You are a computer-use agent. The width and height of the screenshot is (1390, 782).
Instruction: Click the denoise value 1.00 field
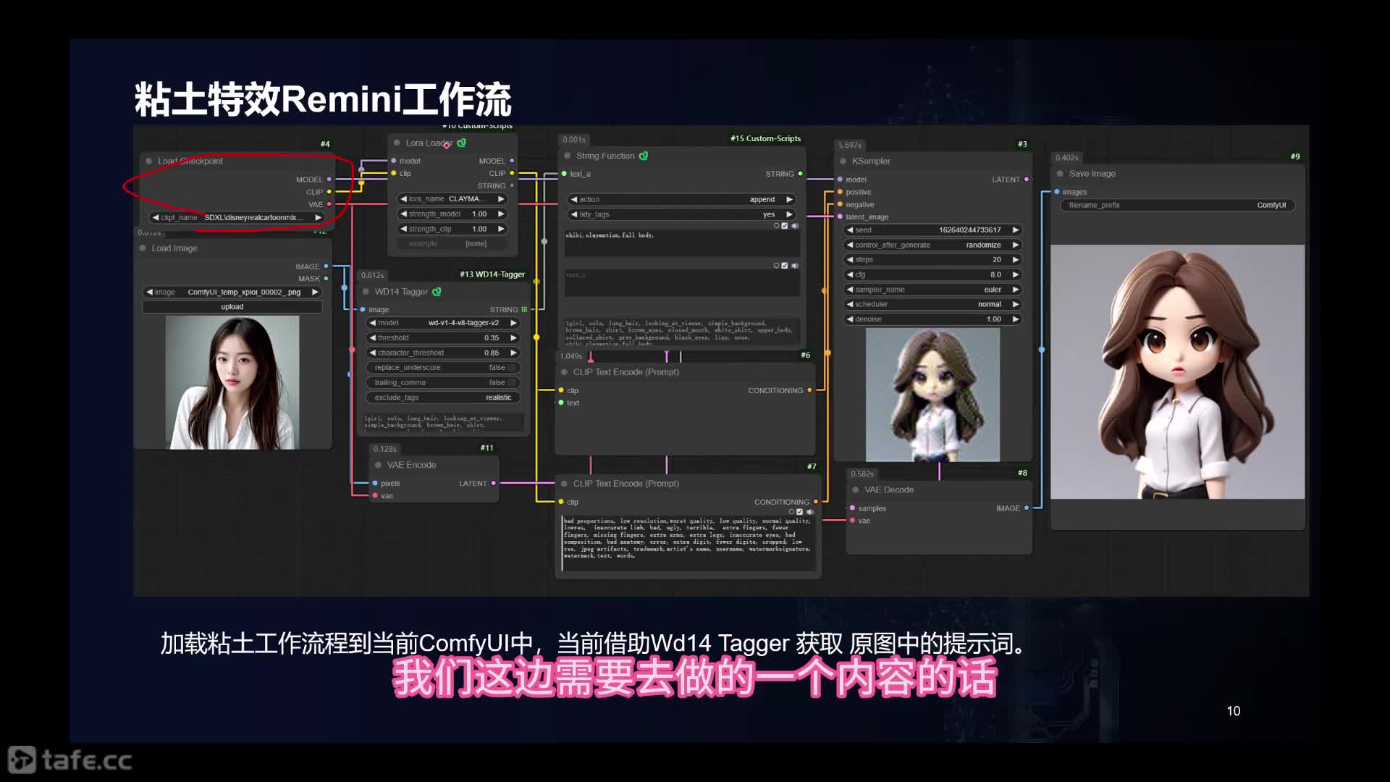(x=932, y=319)
